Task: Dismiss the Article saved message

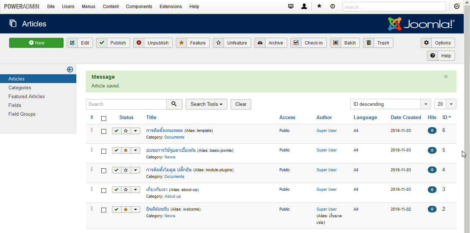Action: [x=445, y=76]
